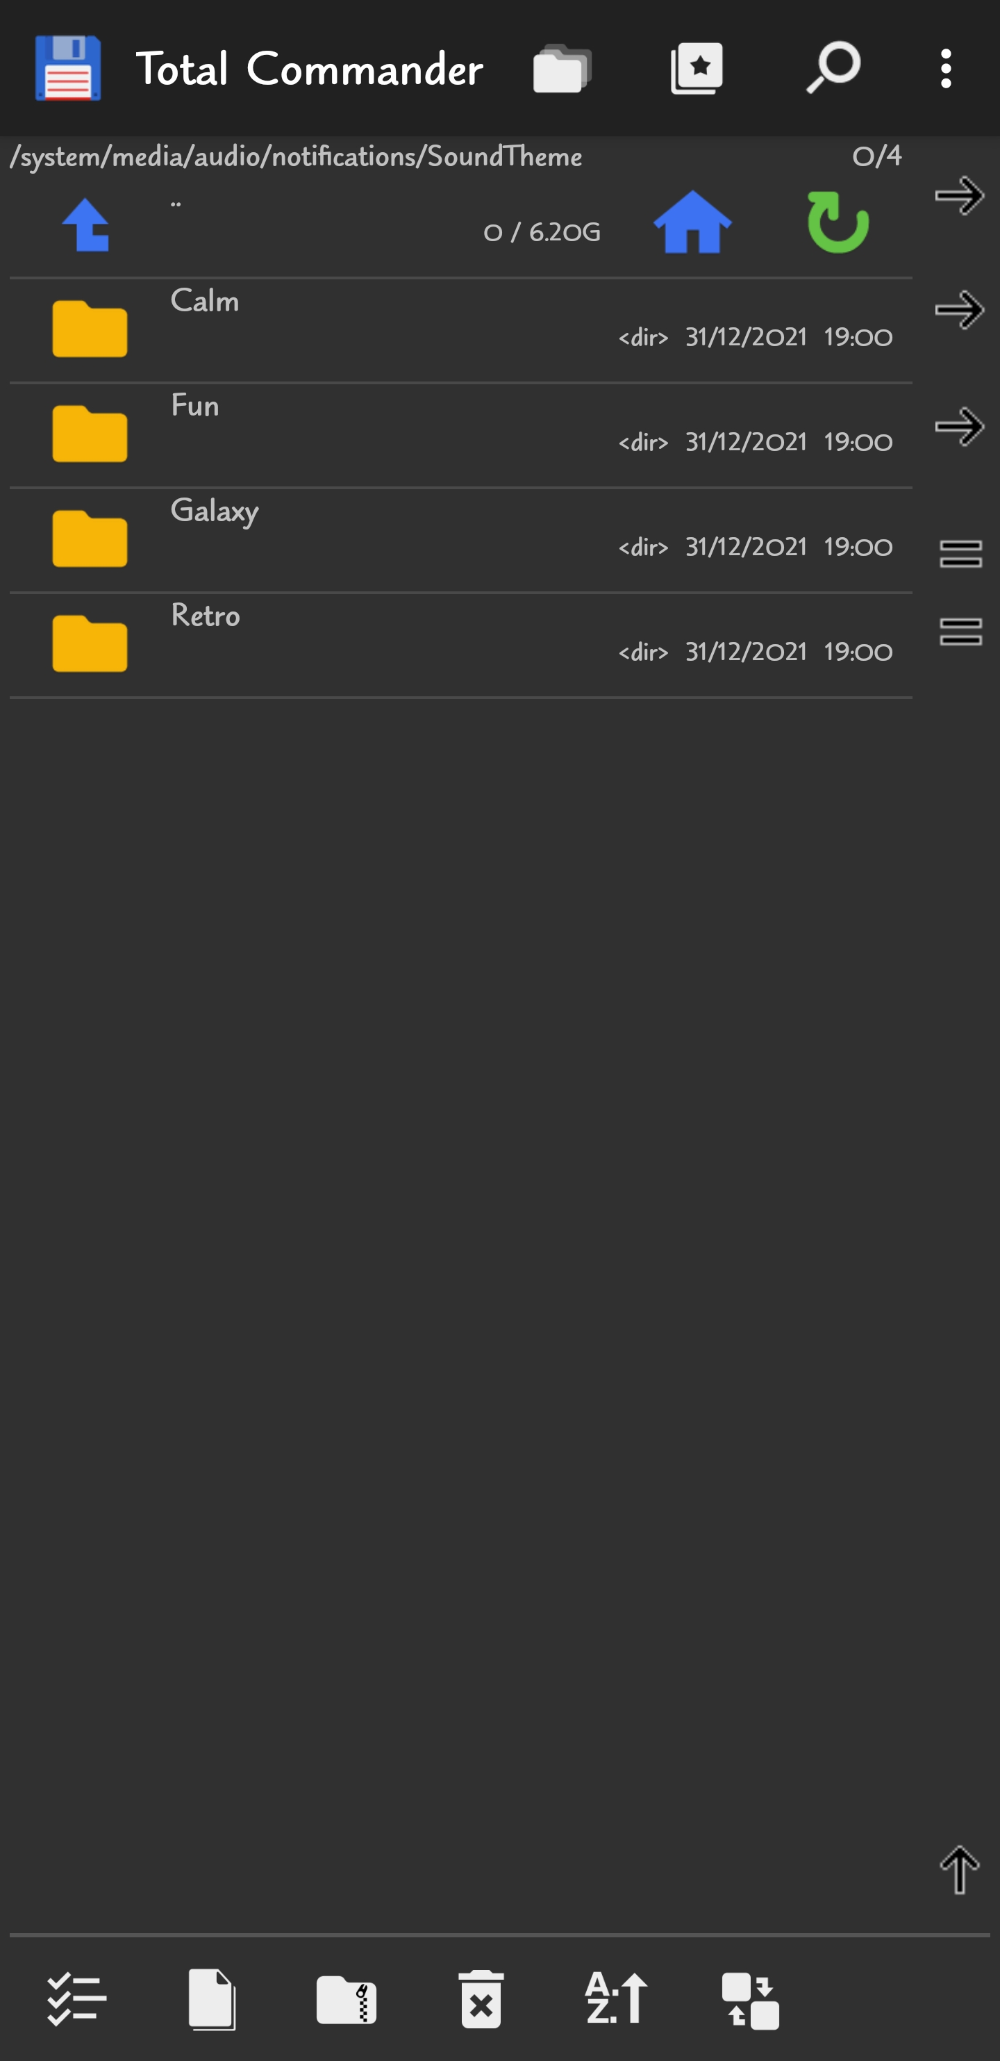
Task: Tap the up arrow on side bar
Action: point(959,1871)
